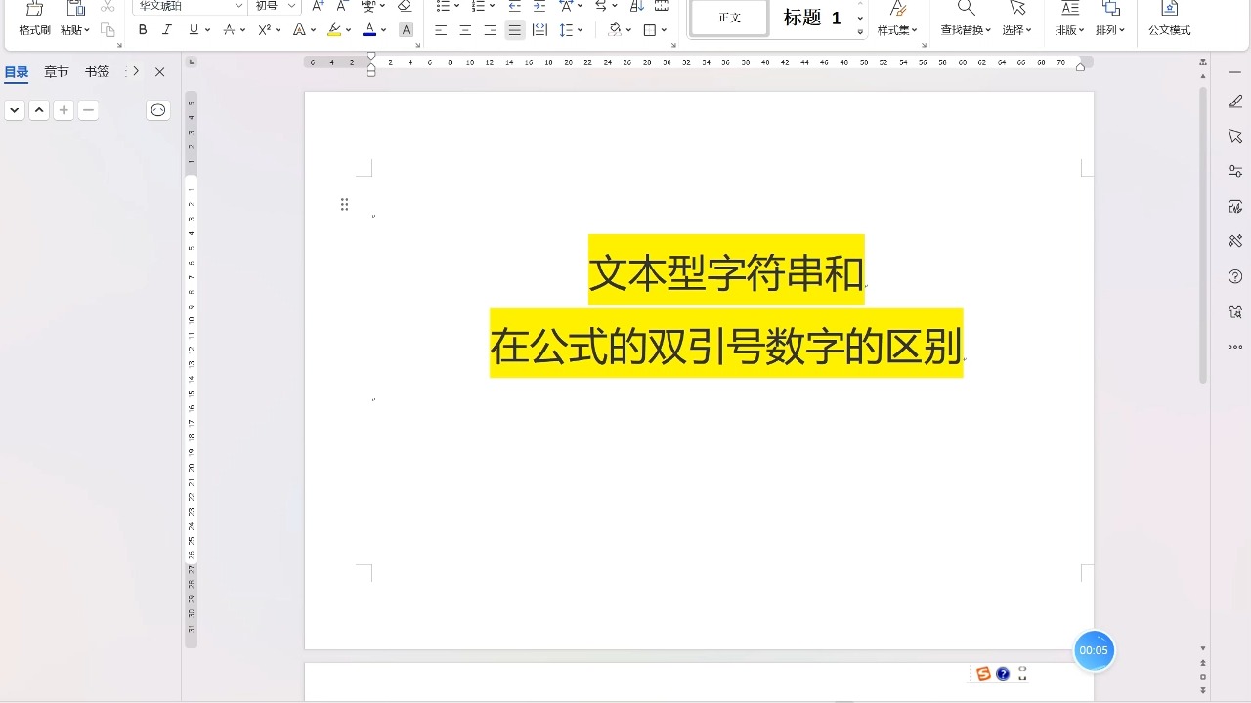Select justify alignment
The width and height of the screenshot is (1251, 703).
click(x=514, y=30)
